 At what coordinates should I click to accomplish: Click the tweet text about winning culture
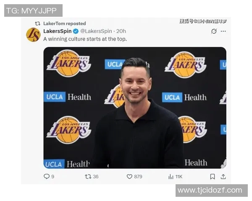point(85,39)
